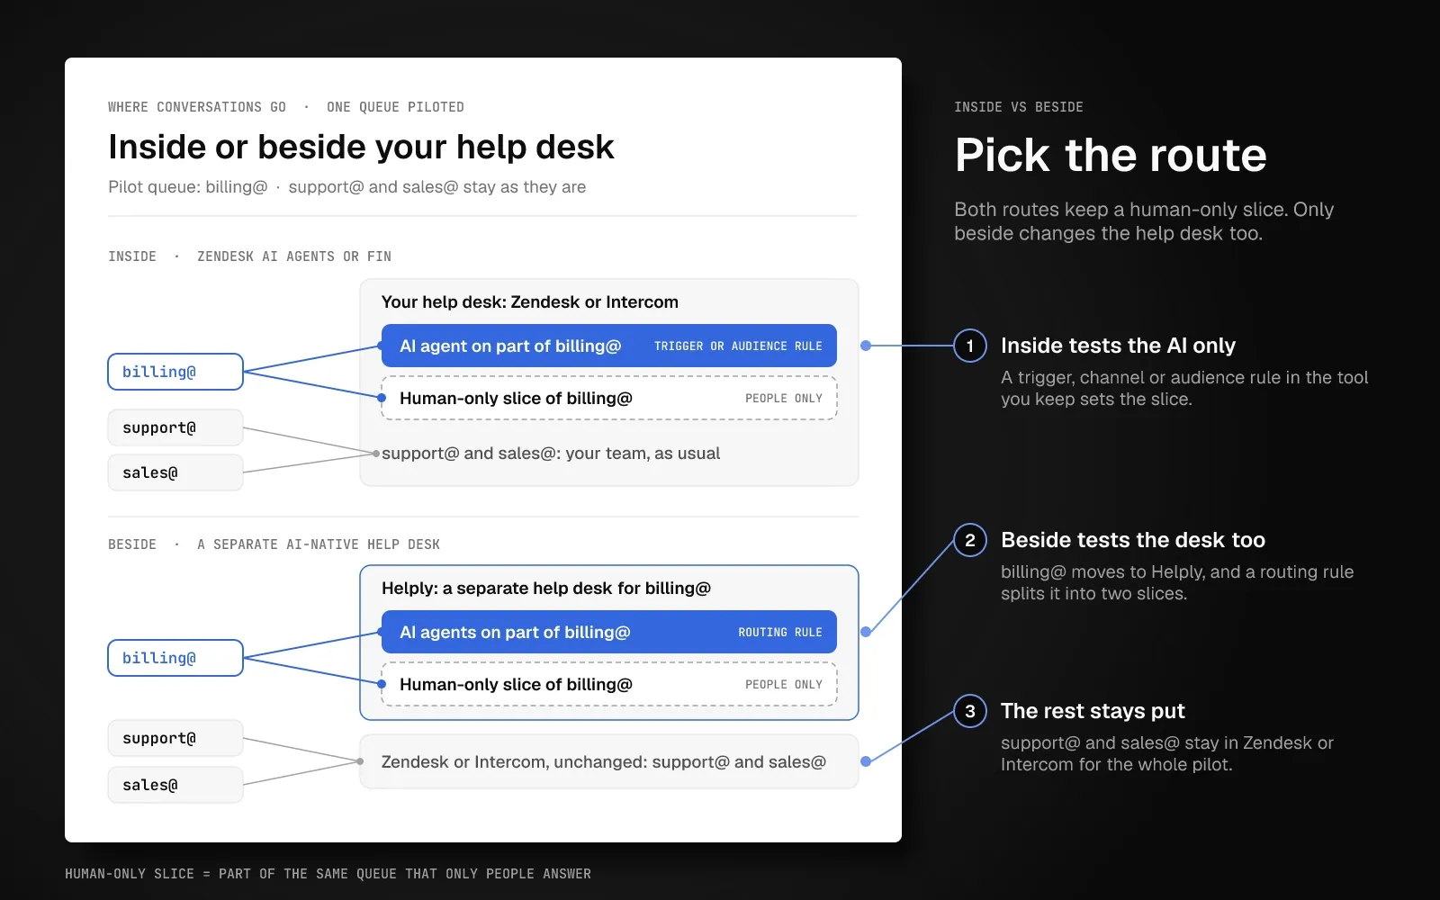Select Human-only slice row in Zendesk or Intercom box

pyautogui.click(x=609, y=398)
